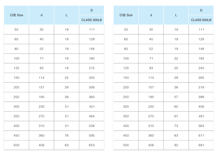Click the L value 76 in left table
Viewport: 219px width, 154px height.
[67, 135]
